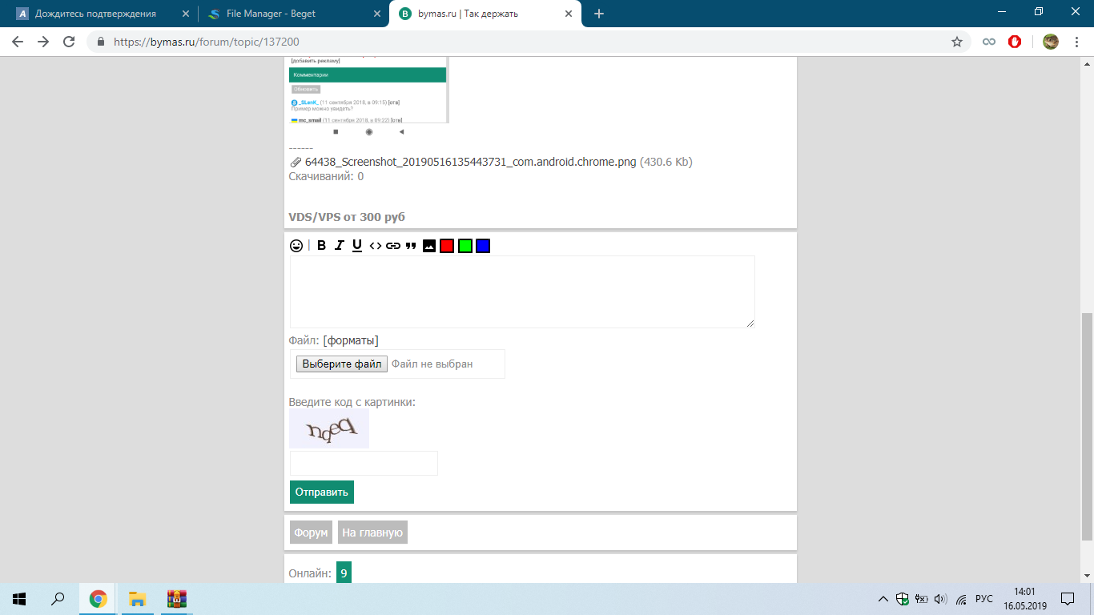Screen dimensions: 1094x615
Task: Open the [форматы] link
Action: click(351, 340)
